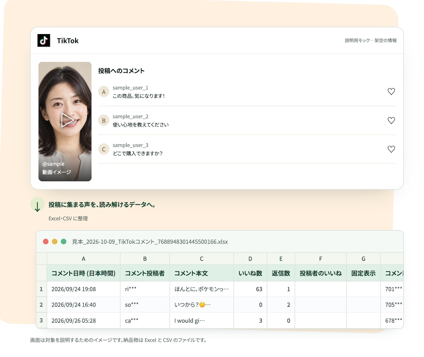Open avatar B of sample_user_2
This screenshot has width=424, height=357.
[104, 121]
